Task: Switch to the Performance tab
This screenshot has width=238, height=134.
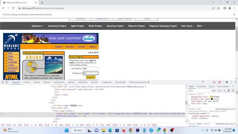Action: 59,82
